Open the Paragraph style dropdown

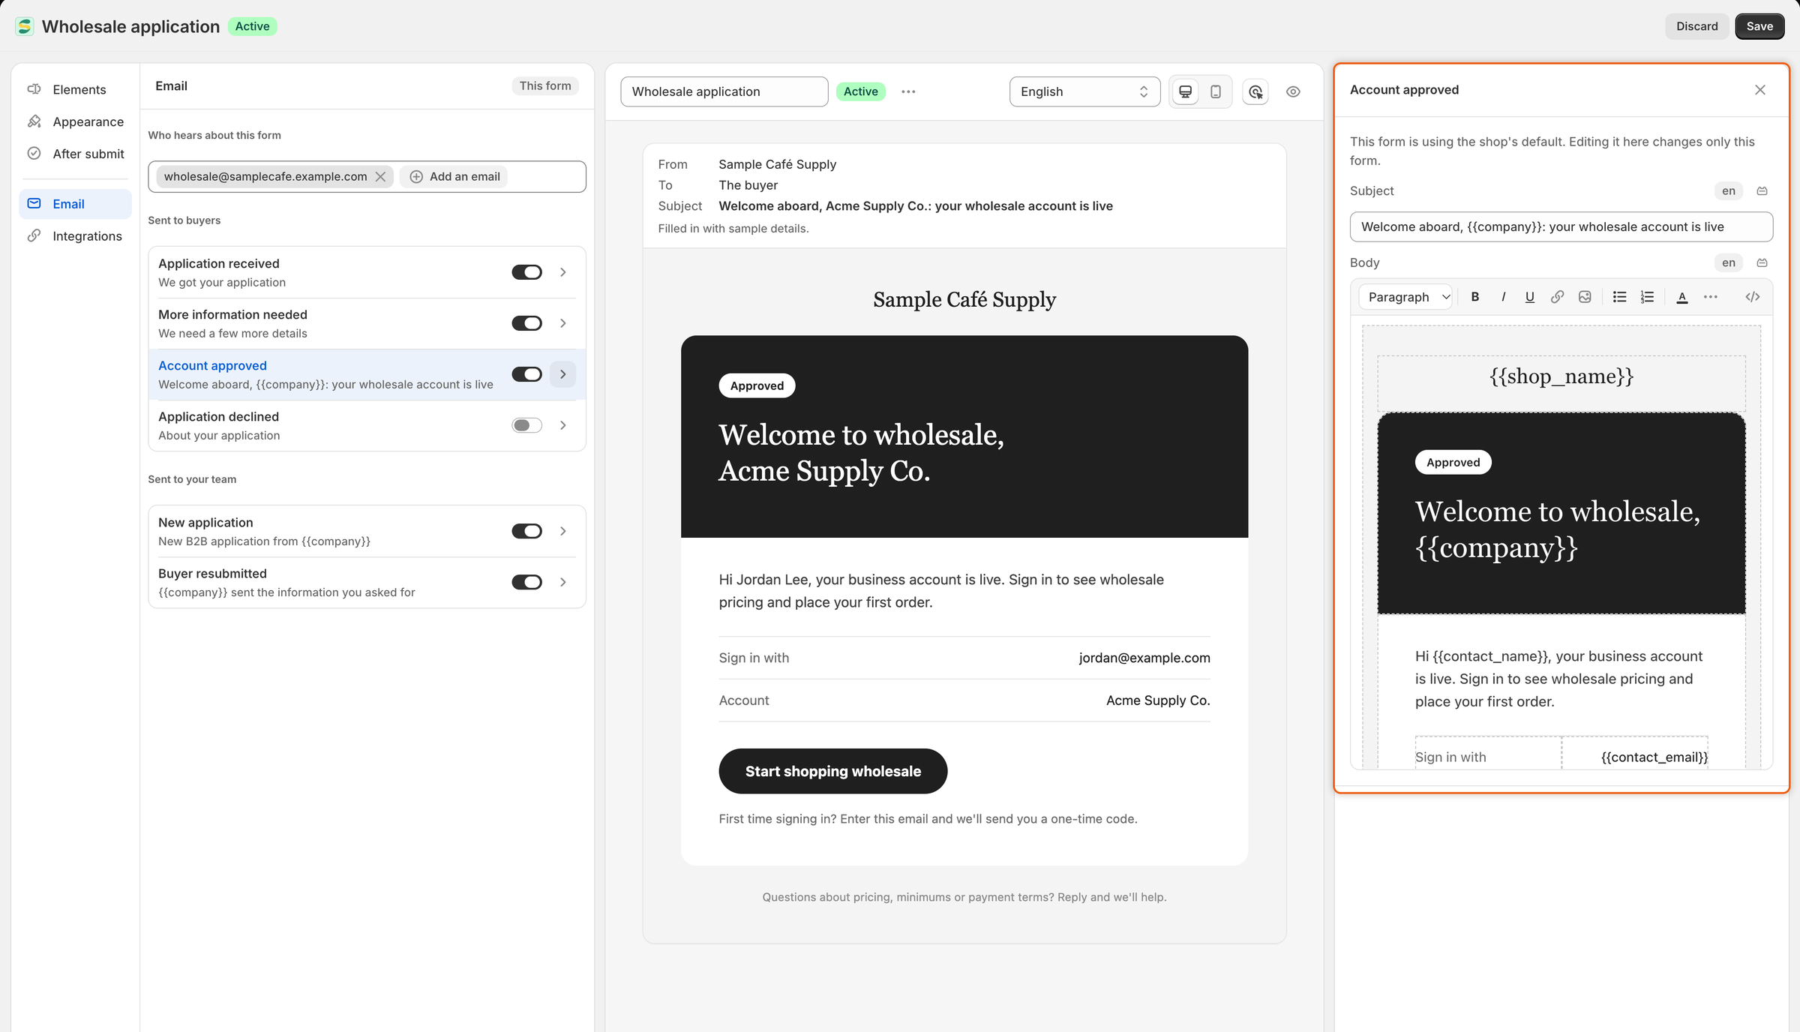[1406, 297]
